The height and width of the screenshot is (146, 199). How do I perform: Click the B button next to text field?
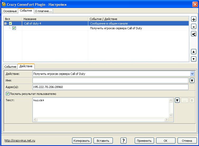(x=192, y=100)
